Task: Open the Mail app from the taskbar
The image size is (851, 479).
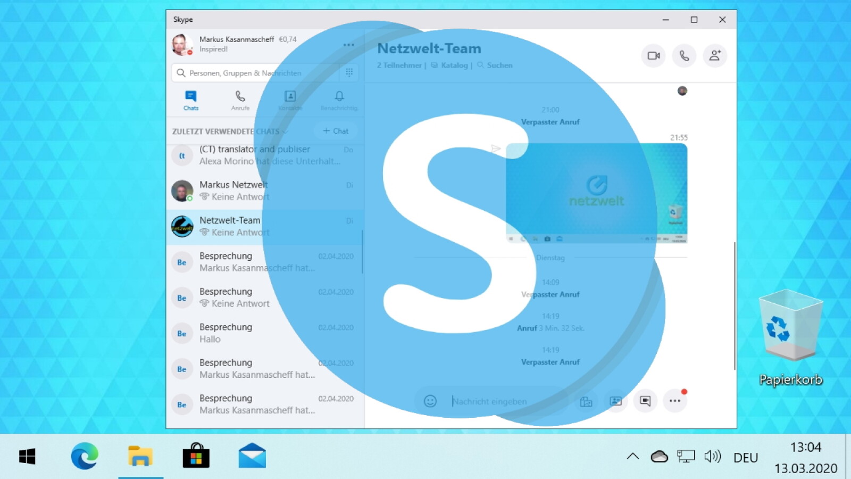Action: coord(252,457)
